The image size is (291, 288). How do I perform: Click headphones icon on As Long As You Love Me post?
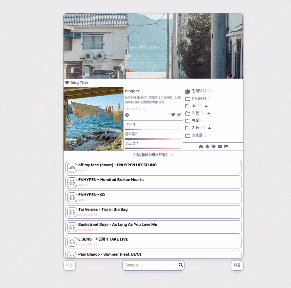coord(72,227)
